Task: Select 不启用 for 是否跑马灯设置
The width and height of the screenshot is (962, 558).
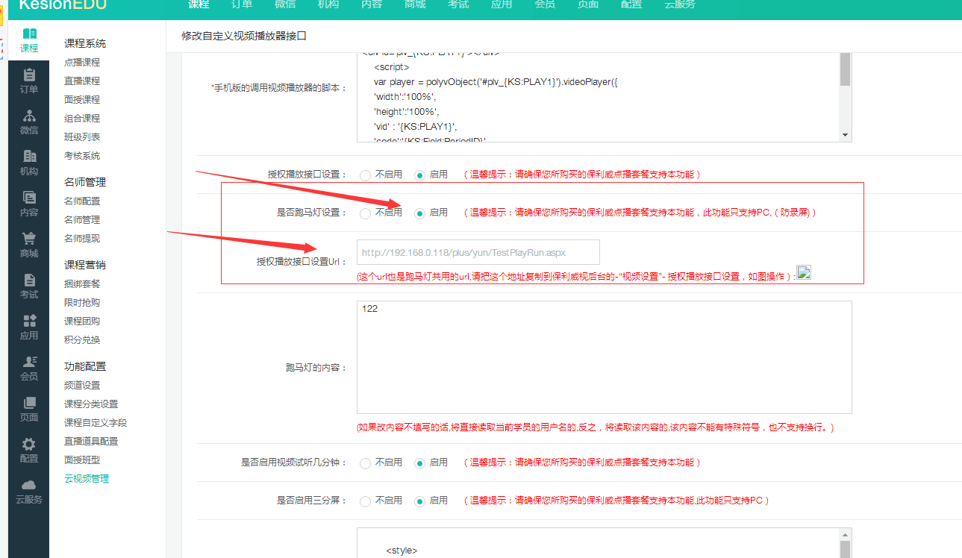Action: click(x=365, y=213)
